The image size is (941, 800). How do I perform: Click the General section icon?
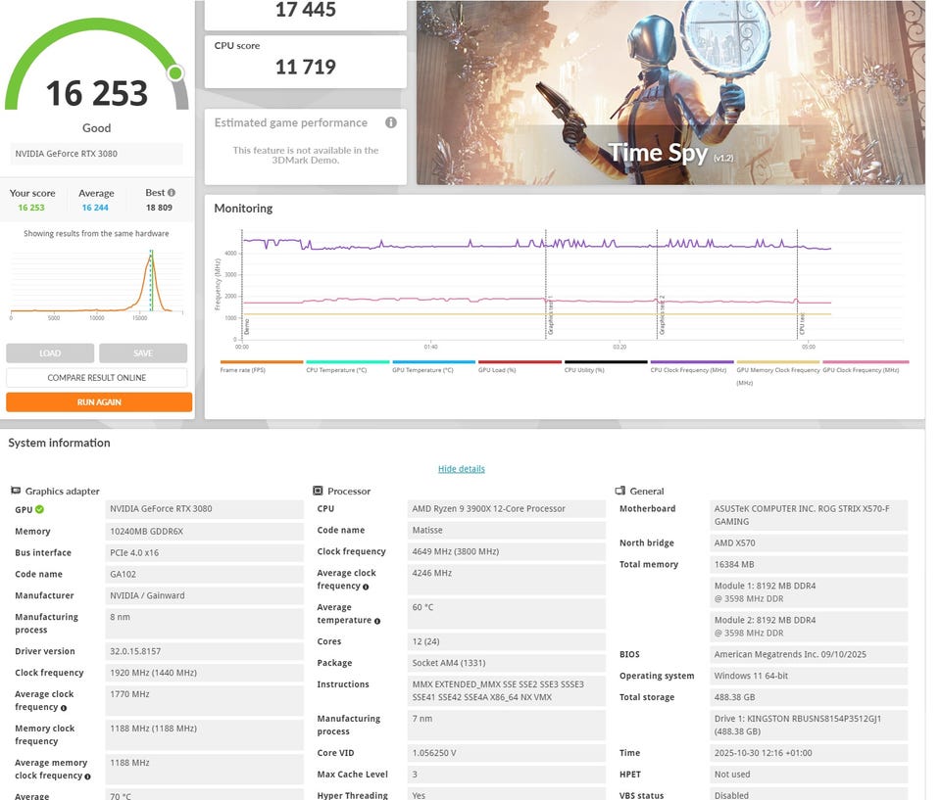[x=619, y=491]
